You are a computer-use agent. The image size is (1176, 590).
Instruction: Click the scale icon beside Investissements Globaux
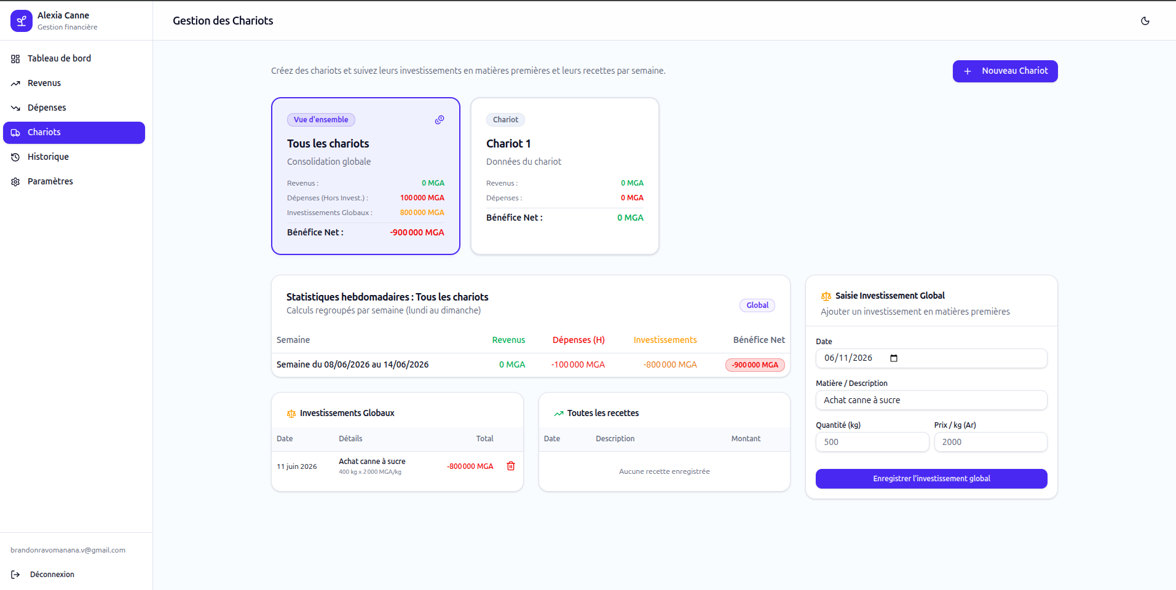pyautogui.click(x=291, y=414)
